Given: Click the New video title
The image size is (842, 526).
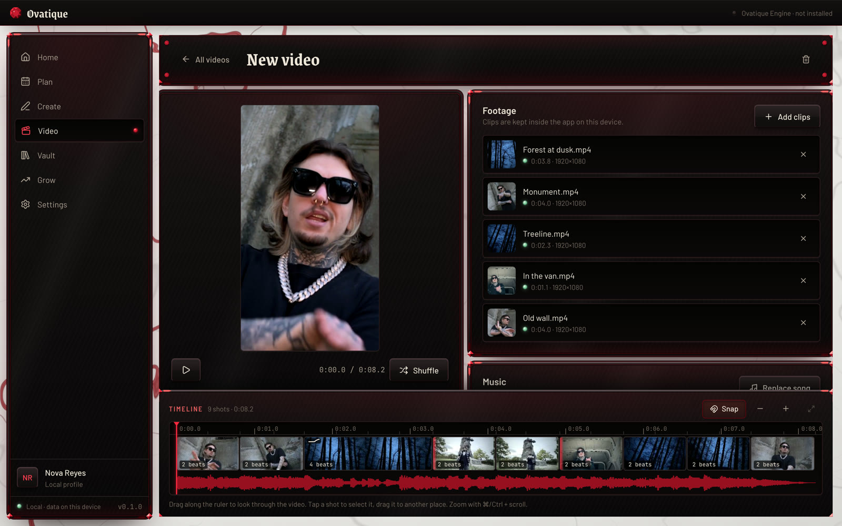Looking at the screenshot, I should tap(283, 60).
